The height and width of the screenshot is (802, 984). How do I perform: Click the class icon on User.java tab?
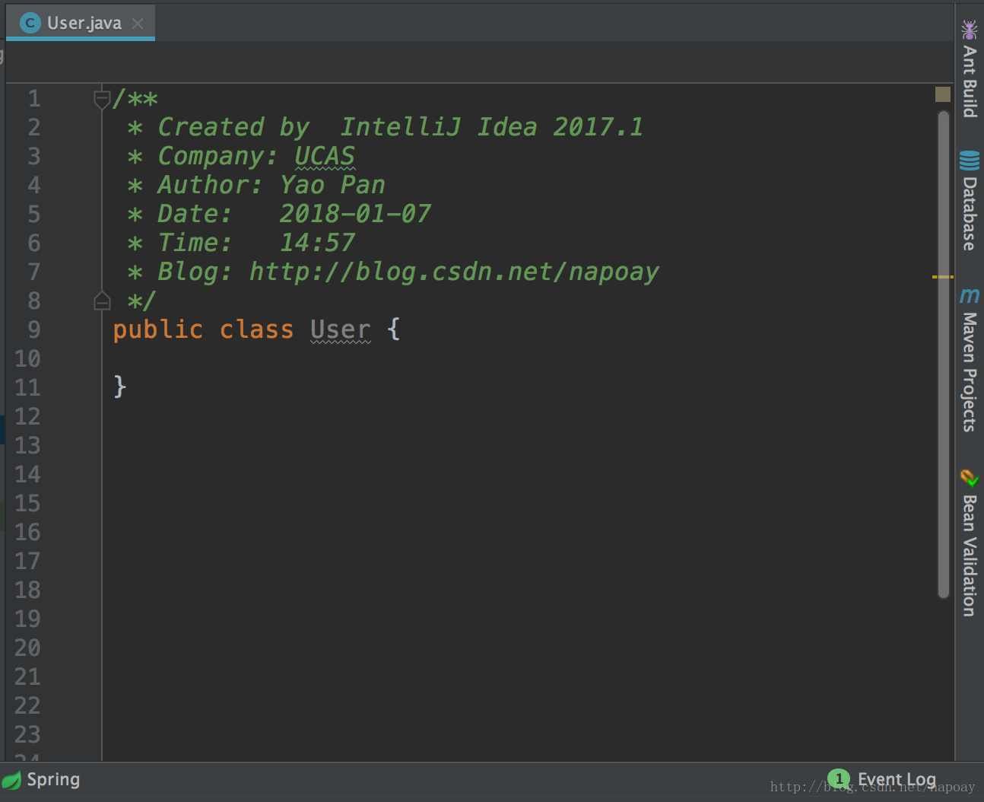30,23
